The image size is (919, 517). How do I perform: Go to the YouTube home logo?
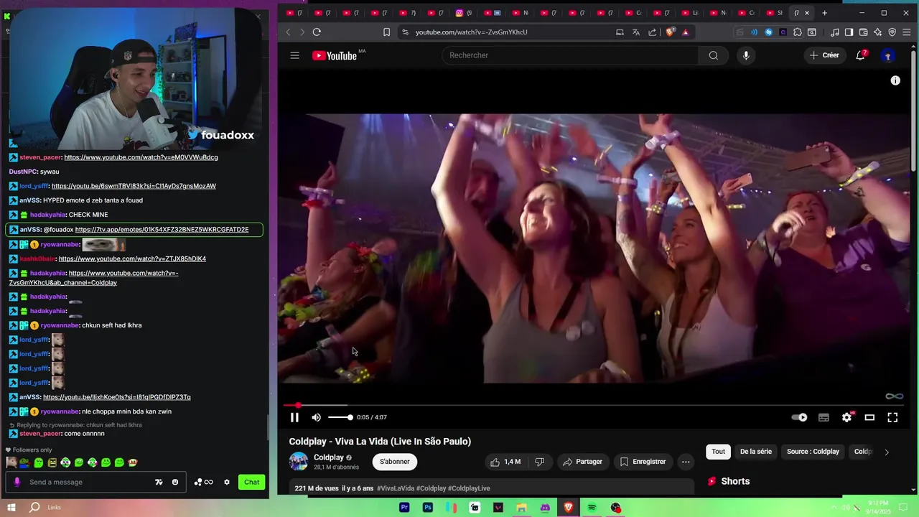[x=335, y=55]
